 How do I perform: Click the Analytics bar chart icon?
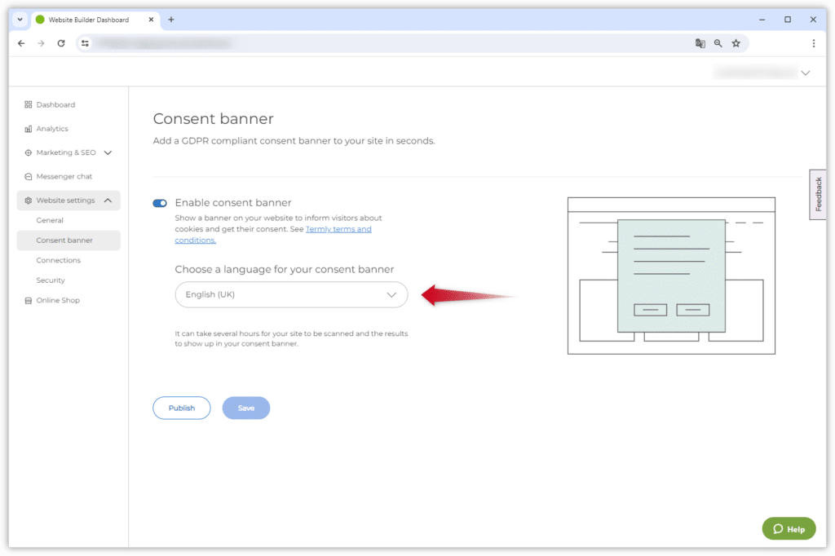click(x=29, y=129)
